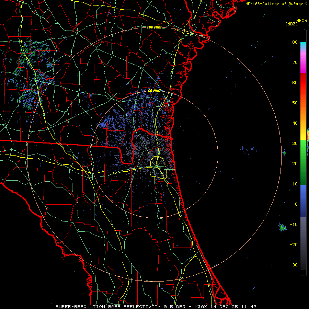This screenshot has width=309, height=309.
Task: Click the 30 value on the dBZ scale
Action: pyautogui.click(x=295, y=143)
